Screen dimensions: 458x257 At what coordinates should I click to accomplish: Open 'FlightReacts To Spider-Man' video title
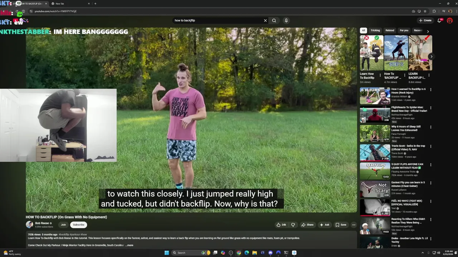[x=409, y=109]
